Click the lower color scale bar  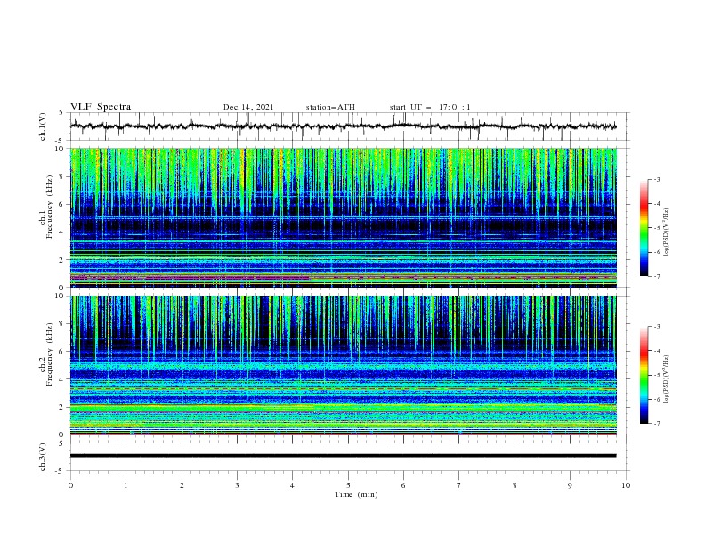coord(644,375)
